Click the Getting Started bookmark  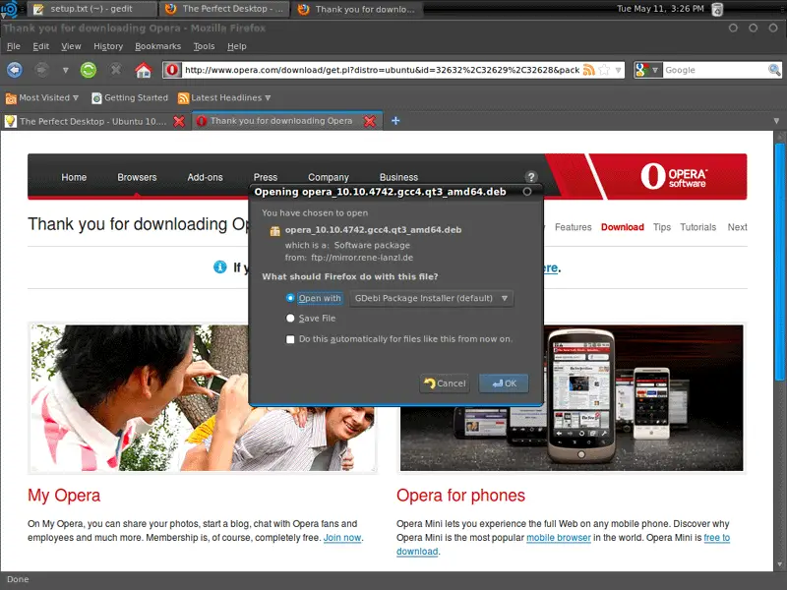[x=130, y=97]
